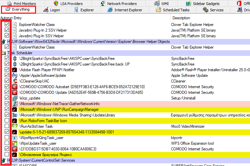Disable the SyncBackFree back UP task
Screen dimensions: 250x166
[x=7, y=64]
